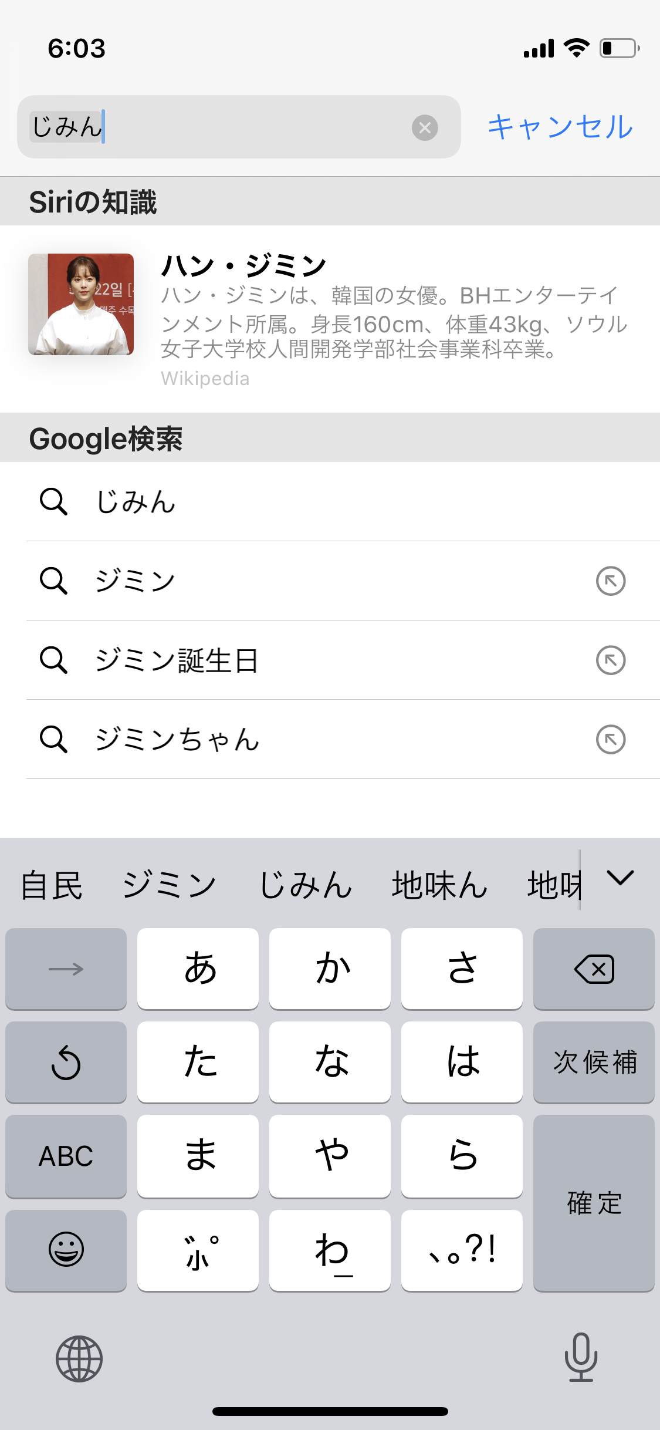
Task: Tap the dakuten small-character toggle key
Action: [x=198, y=1250]
